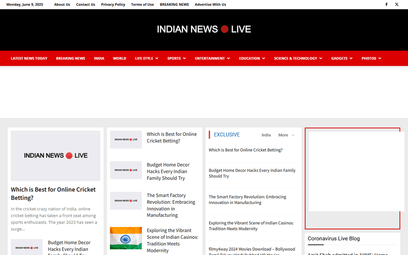
Task: Click the EXCLUSIVE section heading
Action: point(227,135)
